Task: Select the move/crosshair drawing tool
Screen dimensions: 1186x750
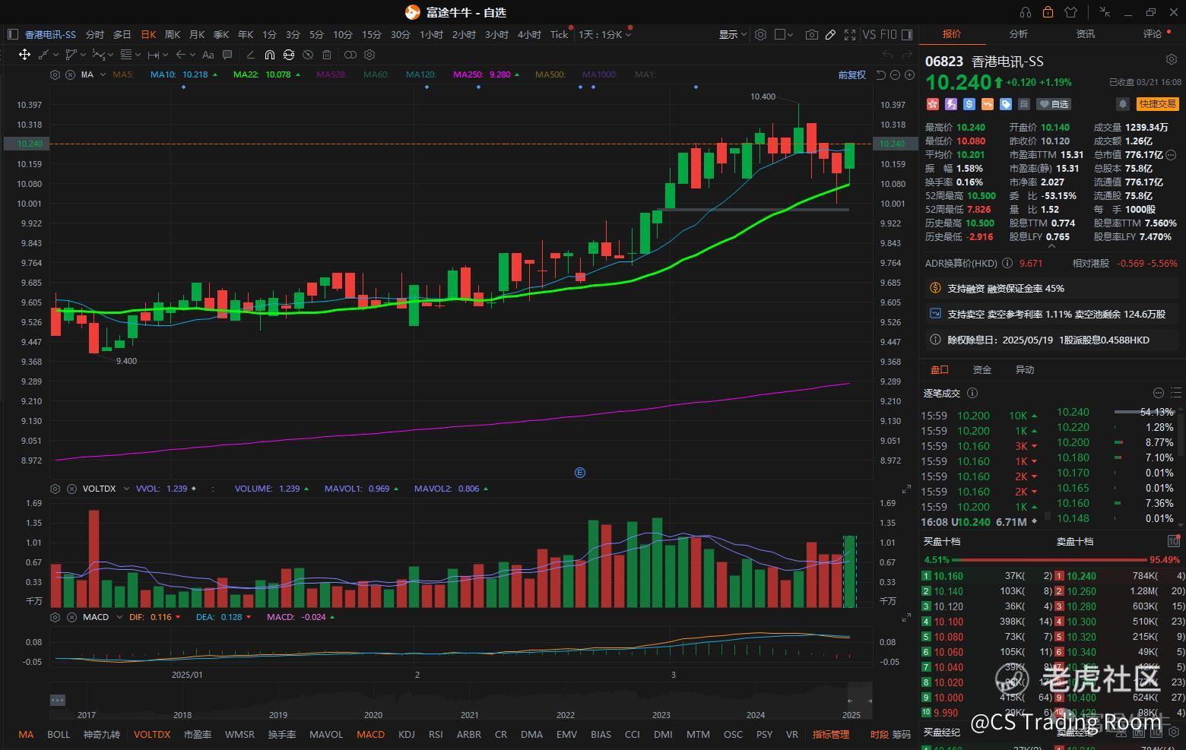Action: 24,55
